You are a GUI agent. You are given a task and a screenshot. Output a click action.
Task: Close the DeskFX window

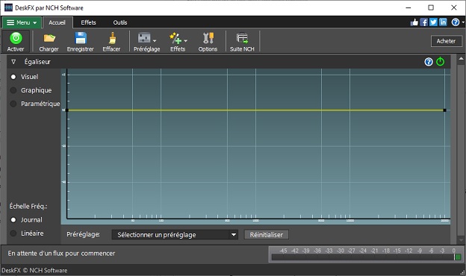point(454,7)
